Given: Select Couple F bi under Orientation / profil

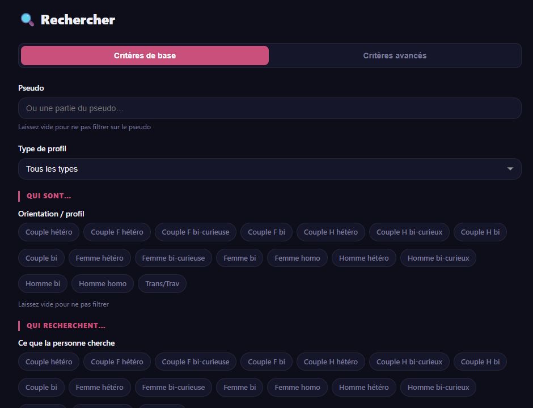Looking at the screenshot, I should pos(266,232).
